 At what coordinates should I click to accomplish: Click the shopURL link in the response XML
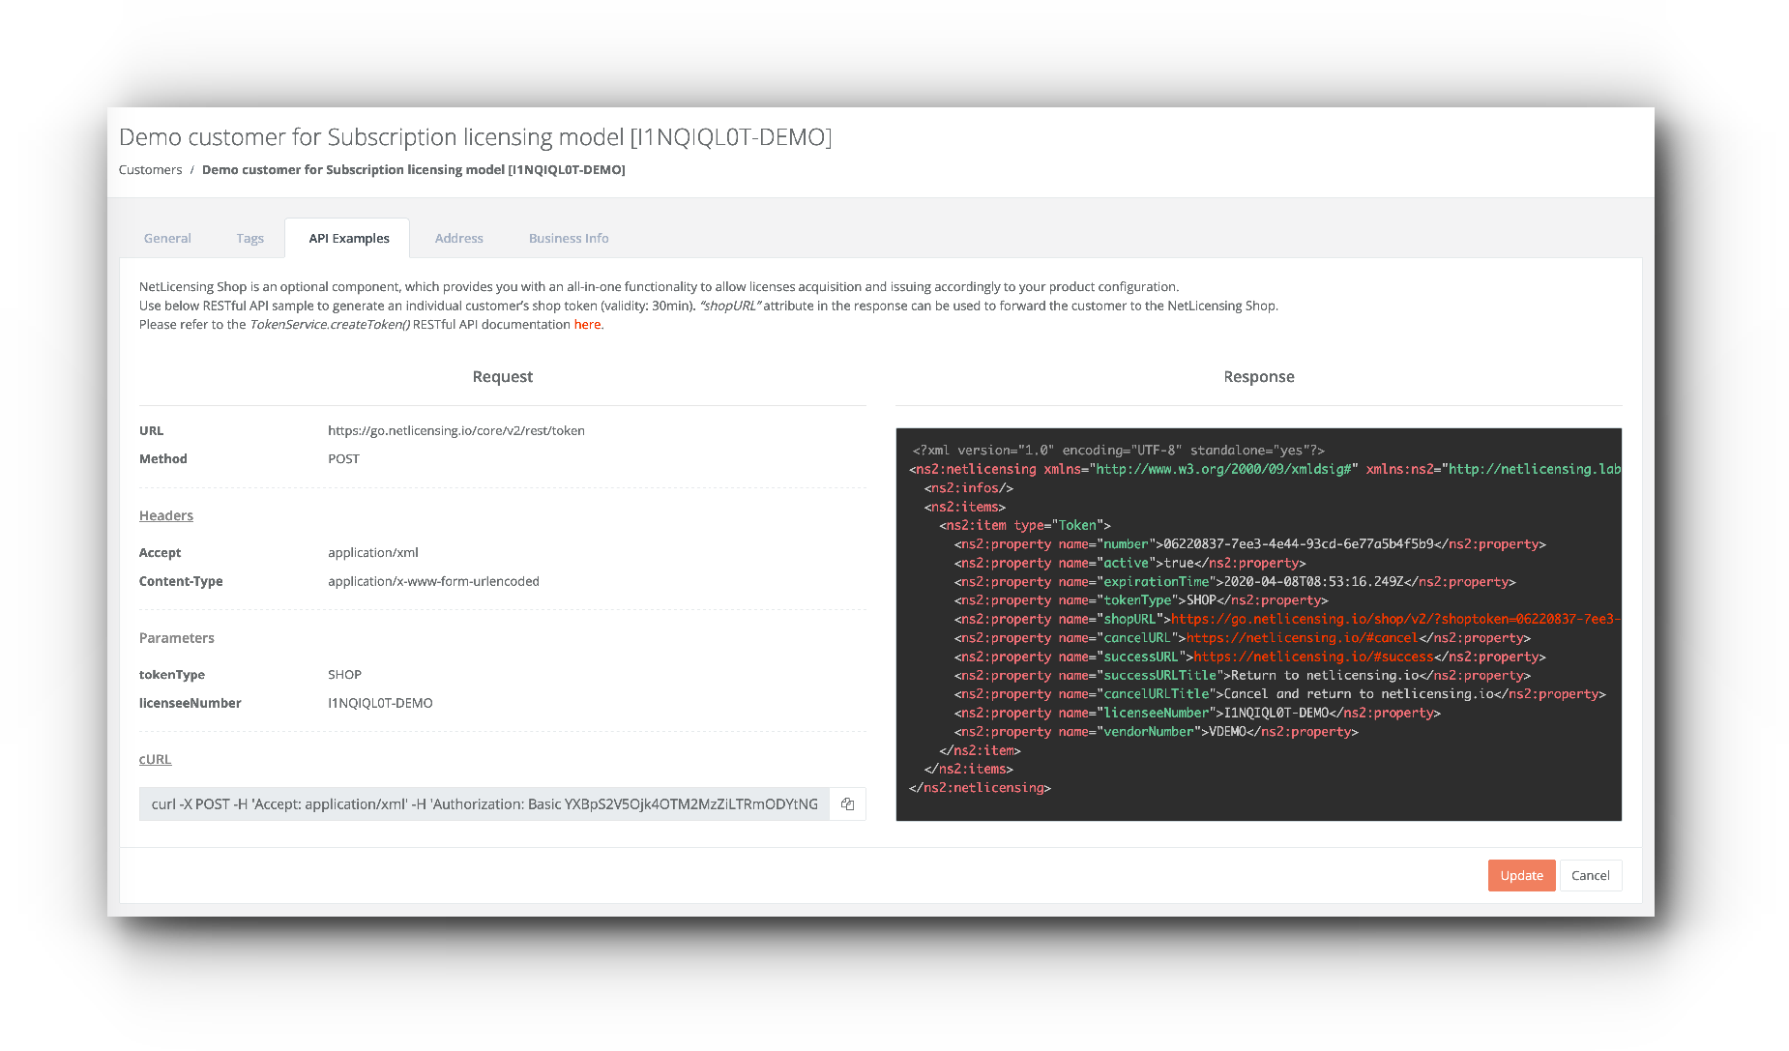tap(1395, 619)
